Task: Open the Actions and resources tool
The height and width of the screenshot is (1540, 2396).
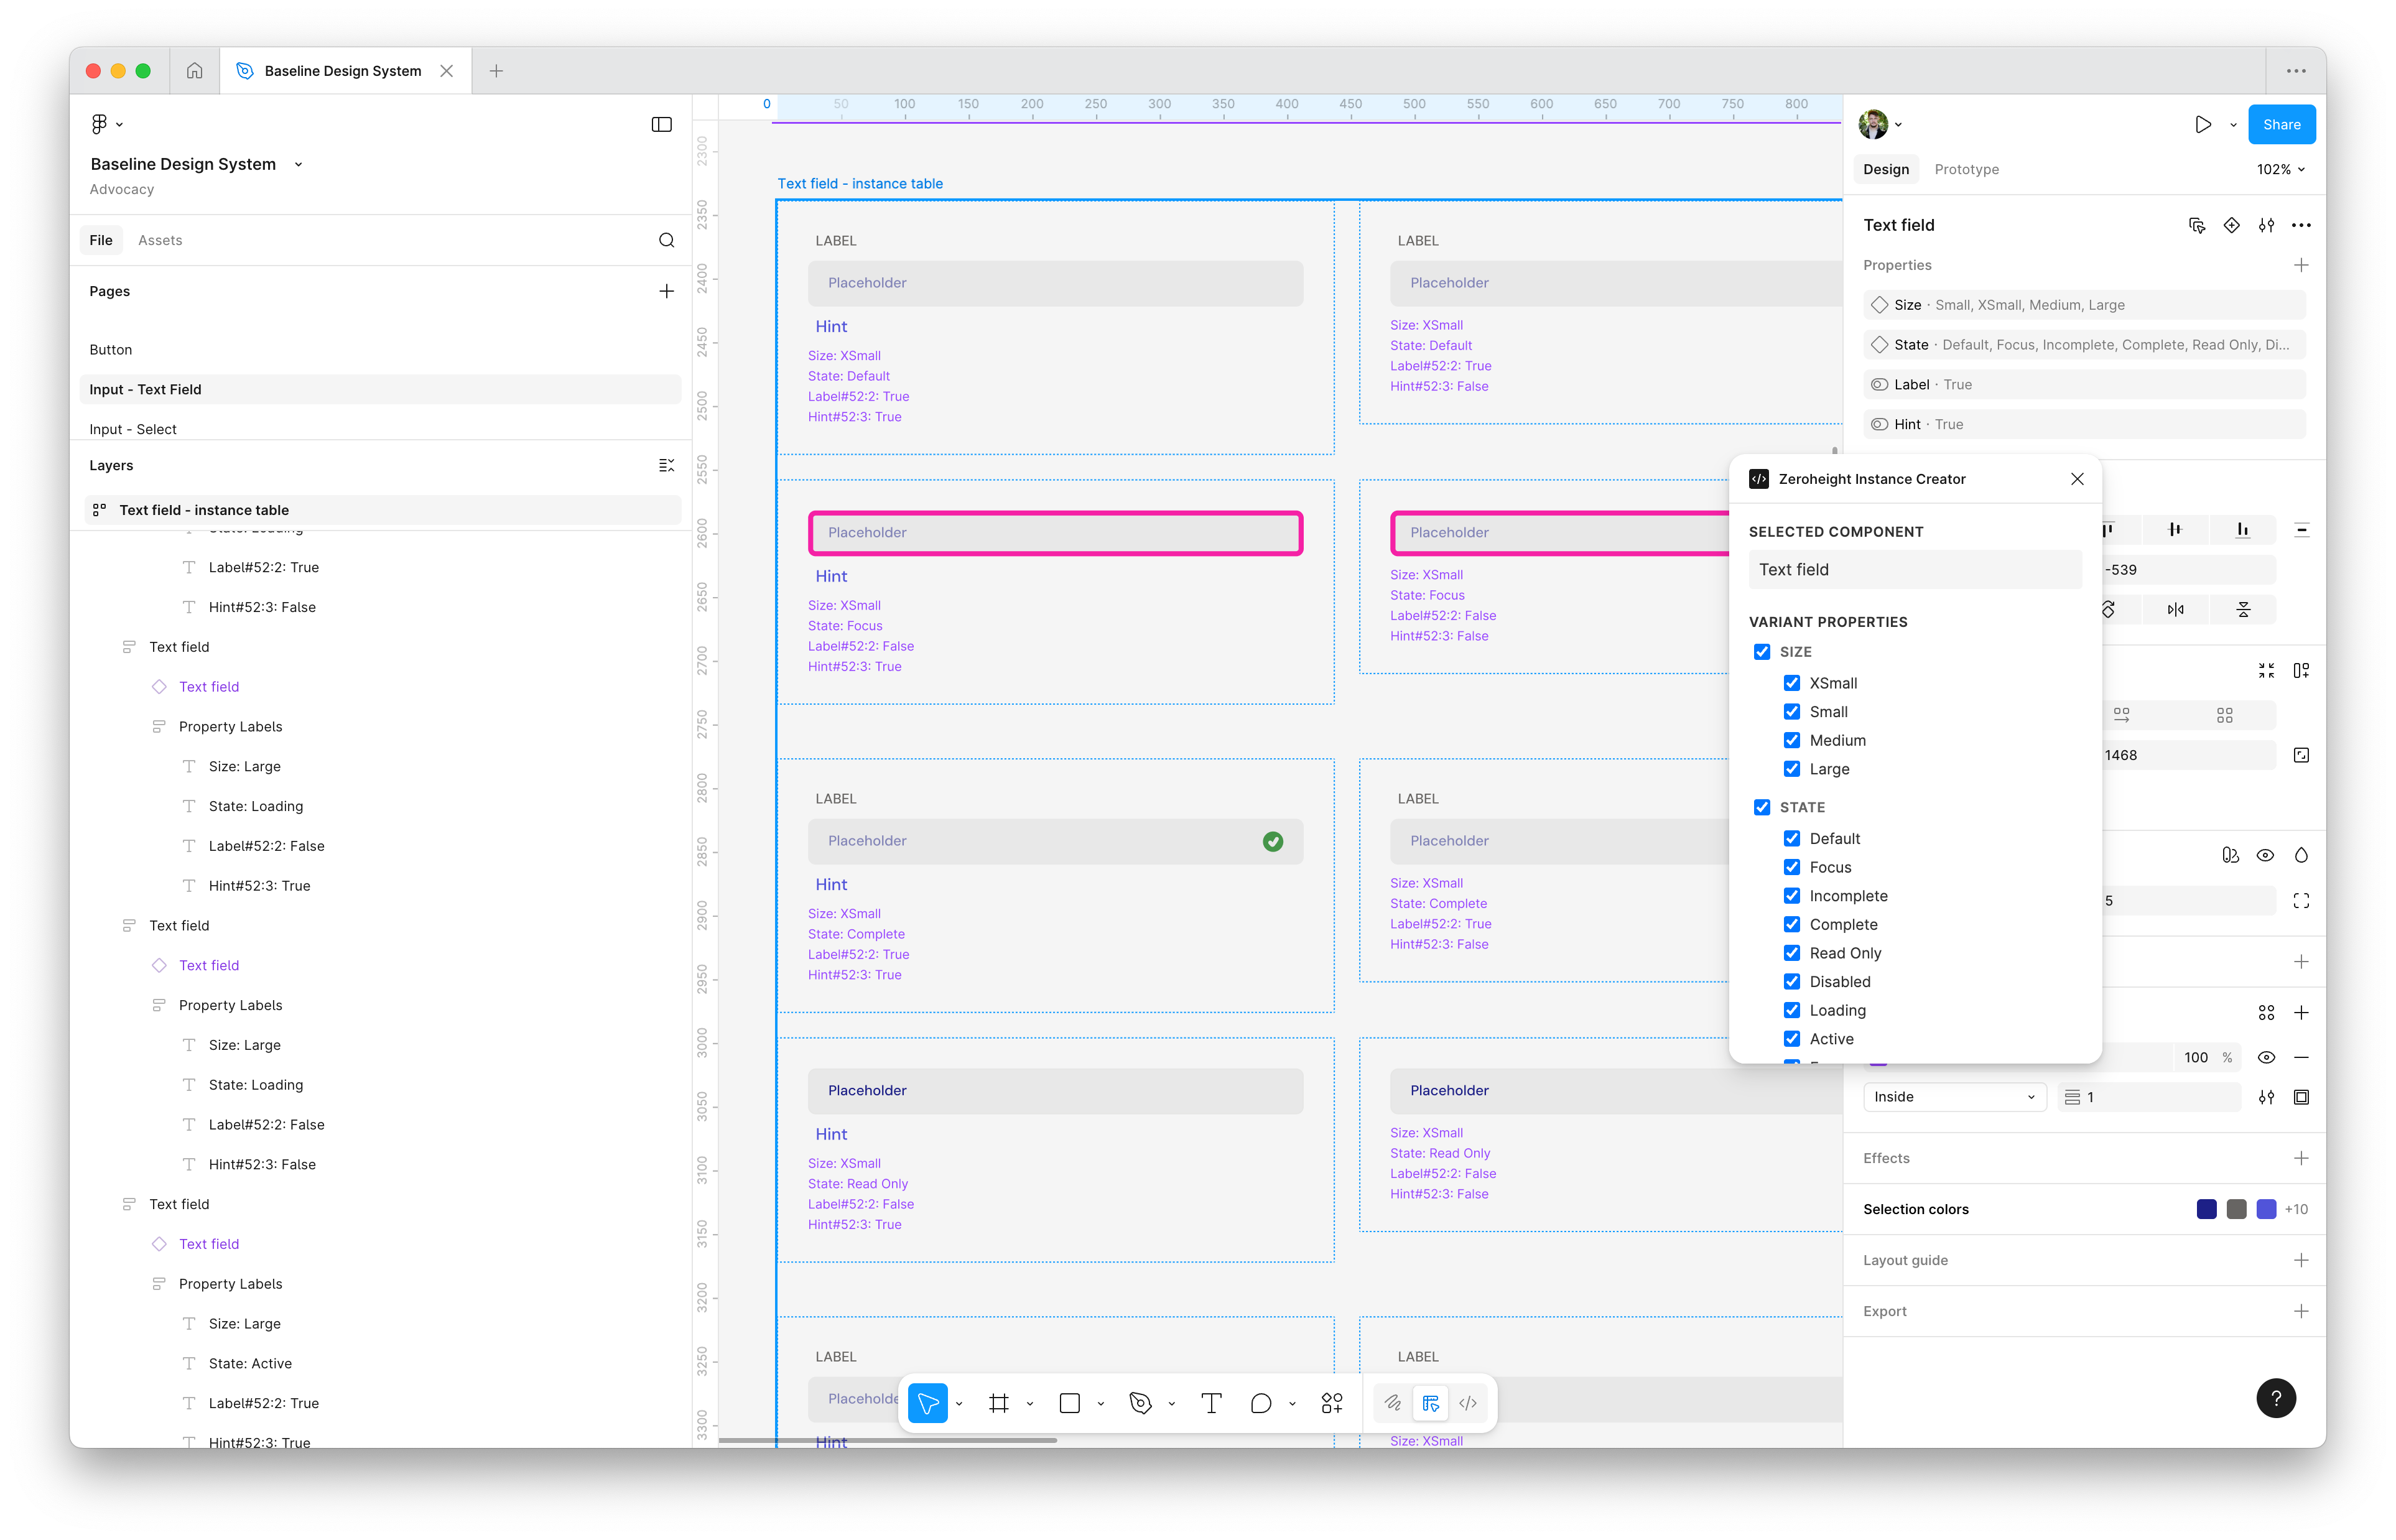Action: coord(1331,1402)
